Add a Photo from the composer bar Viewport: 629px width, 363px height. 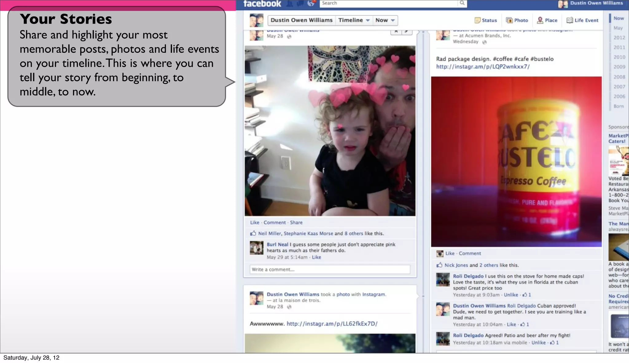tap(517, 20)
